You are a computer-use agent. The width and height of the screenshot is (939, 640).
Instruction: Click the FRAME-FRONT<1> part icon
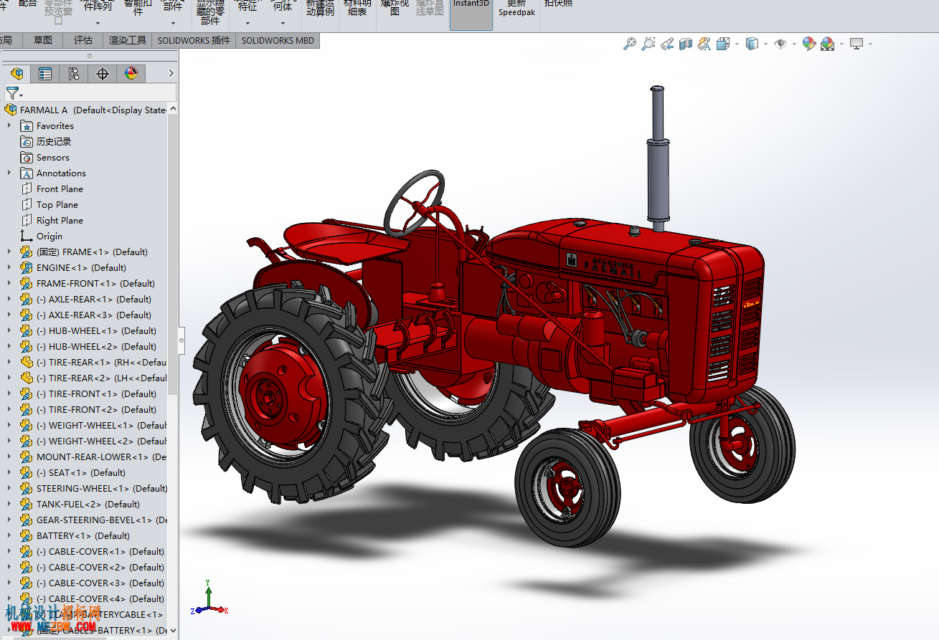pos(27,283)
